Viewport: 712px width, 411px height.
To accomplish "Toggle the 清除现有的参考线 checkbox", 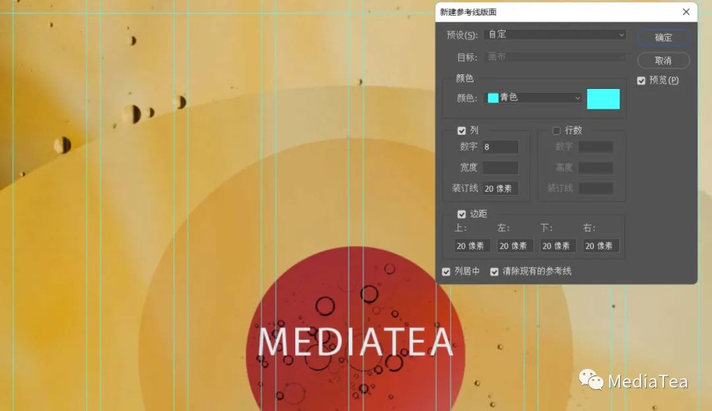I will pyautogui.click(x=494, y=272).
